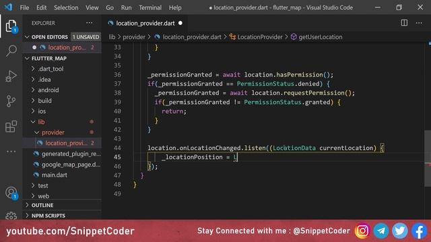Screen dimensions: 431x242
Task: Open the Help menu
Action: 175,7
